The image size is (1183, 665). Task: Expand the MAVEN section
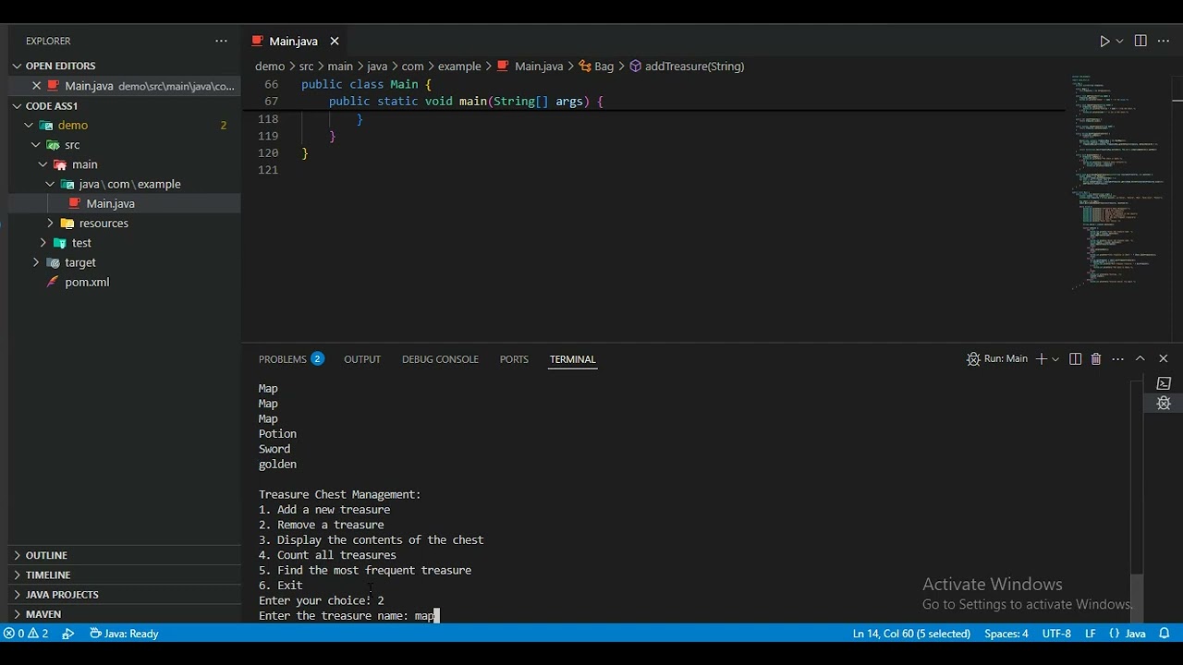click(43, 613)
